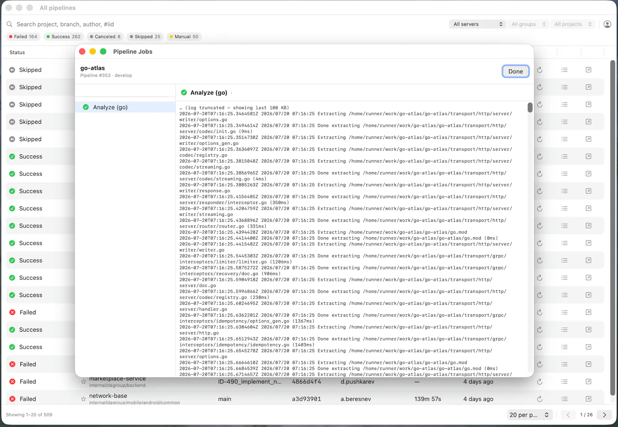Open network-base pipeline in browser

point(588,399)
